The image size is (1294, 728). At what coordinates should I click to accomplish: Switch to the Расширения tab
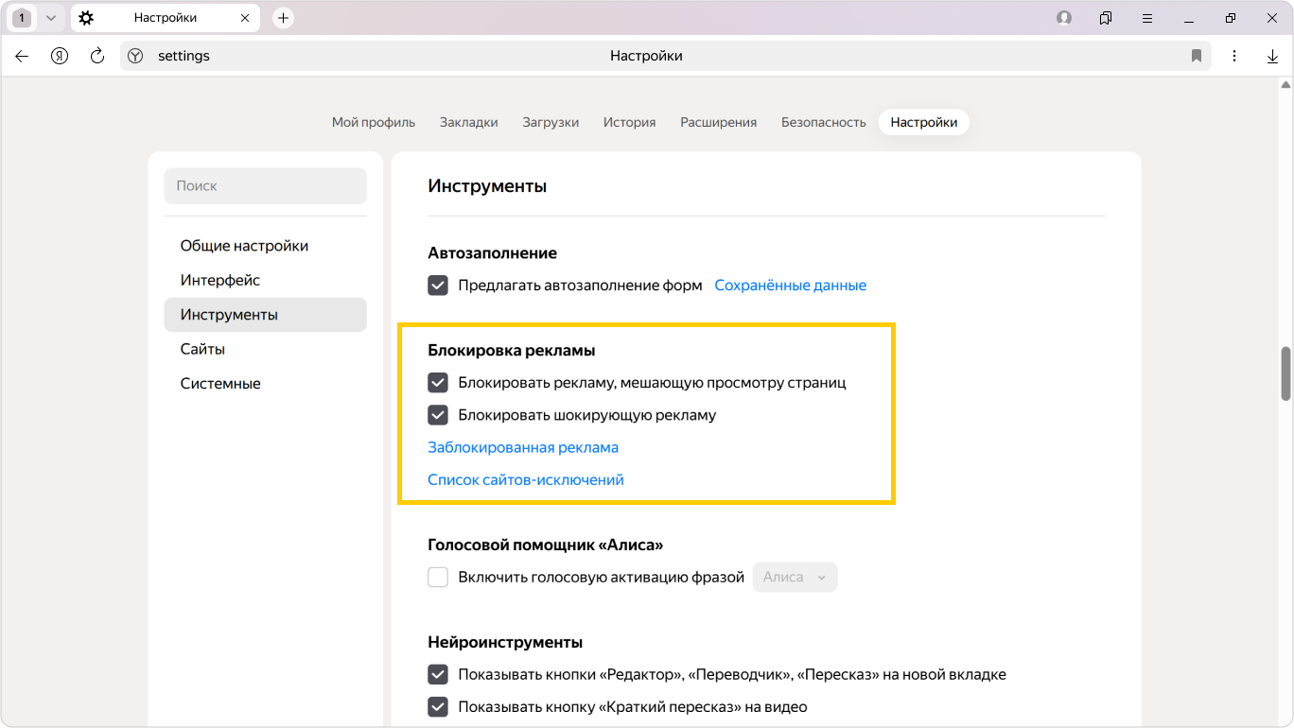[x=718, y=122]
